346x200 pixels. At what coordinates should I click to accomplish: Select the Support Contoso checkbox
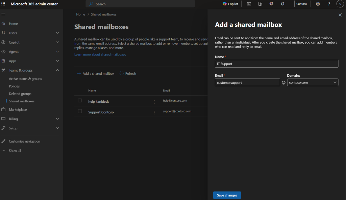tap(80, 111)
